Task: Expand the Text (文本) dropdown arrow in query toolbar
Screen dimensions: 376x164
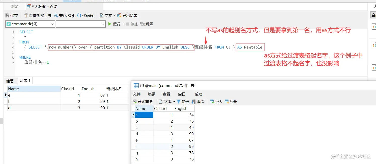Action: [x=115, y=16]
